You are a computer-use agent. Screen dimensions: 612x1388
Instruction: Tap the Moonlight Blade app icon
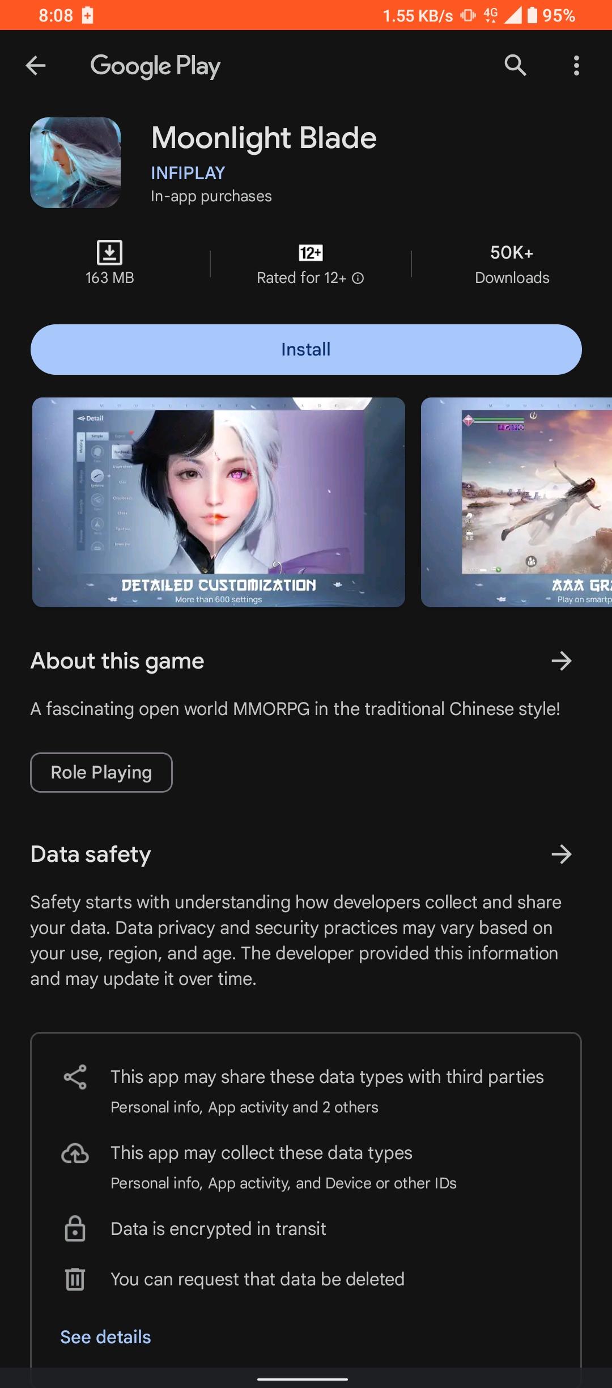(x=75, y=163)
